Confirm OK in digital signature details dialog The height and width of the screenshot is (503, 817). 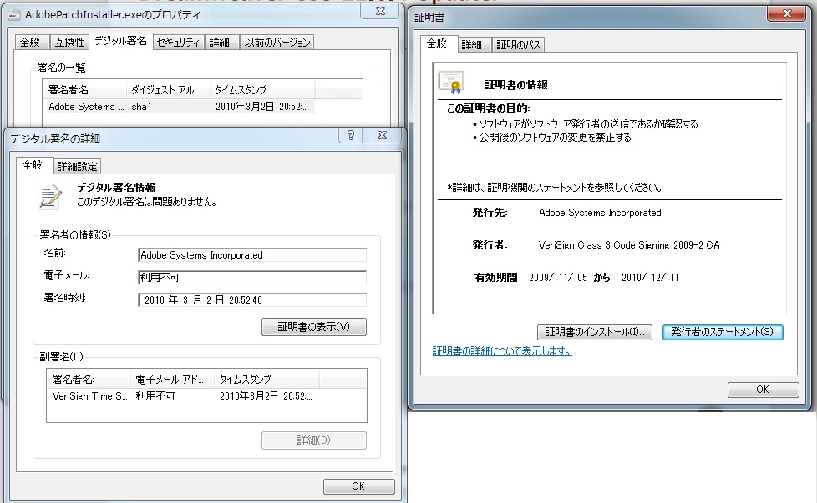click(x=358, y=485)
